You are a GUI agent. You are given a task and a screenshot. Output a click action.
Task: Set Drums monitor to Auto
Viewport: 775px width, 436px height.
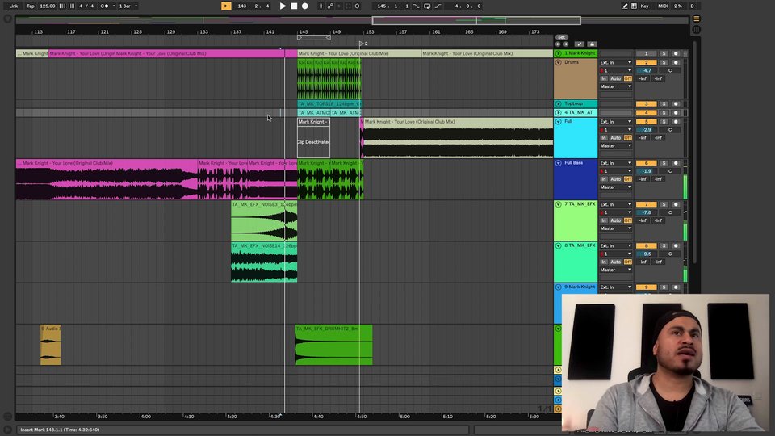coord(615,78)
